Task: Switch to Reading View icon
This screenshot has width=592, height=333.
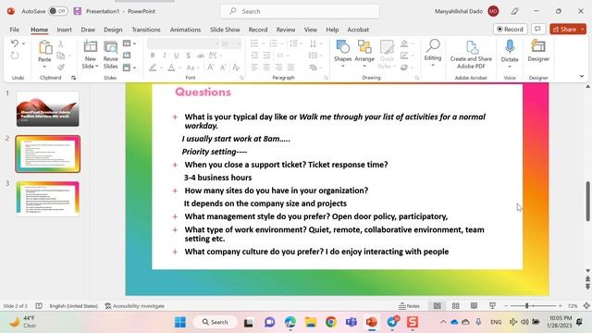Action: 474,306
